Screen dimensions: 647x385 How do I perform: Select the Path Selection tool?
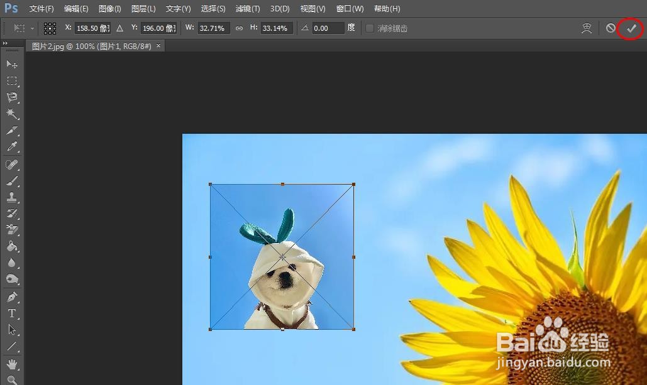11,330
